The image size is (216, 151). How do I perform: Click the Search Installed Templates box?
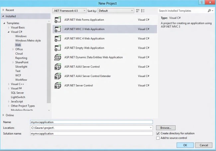[x=183, y=11]
